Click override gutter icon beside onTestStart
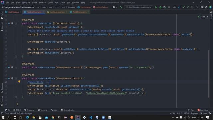The width and height of the screenshot is (213, 120). pyautogui.click(x=9, y=23)
